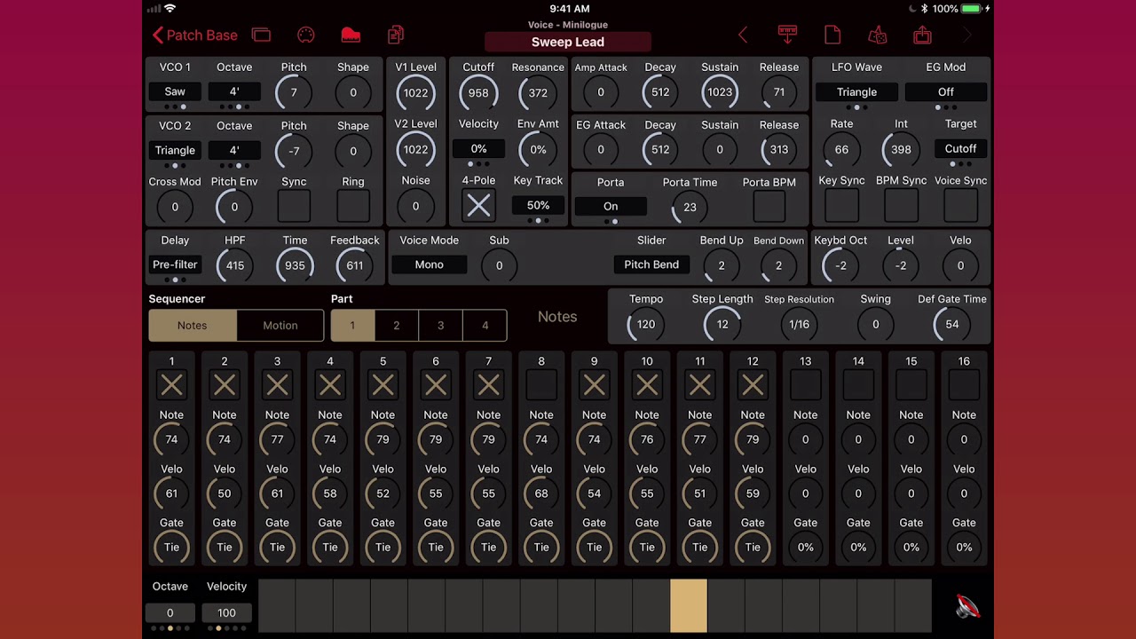1136x639 pixels.
Task: Enable the Ring checkbox
Action: tap(353, 206)
